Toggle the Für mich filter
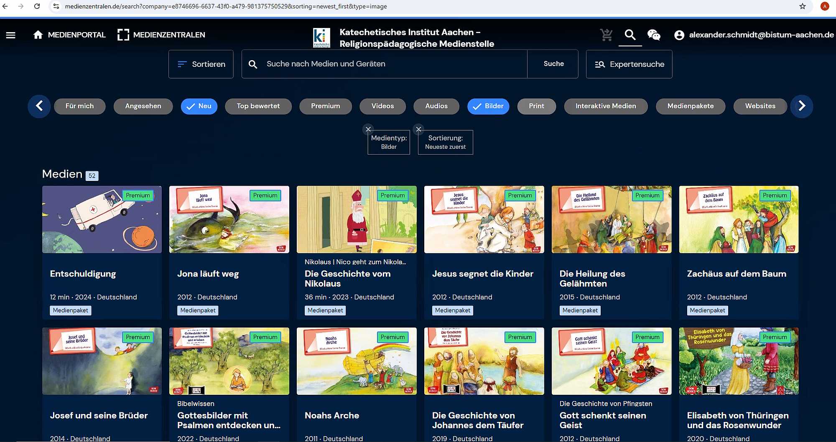This screenshot has height=442, width=836. (x=79, y=106)
